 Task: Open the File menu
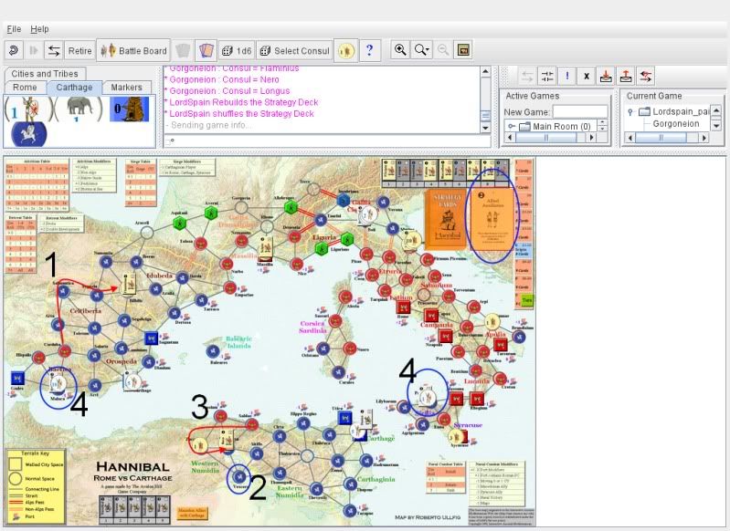tap(14, 29)
